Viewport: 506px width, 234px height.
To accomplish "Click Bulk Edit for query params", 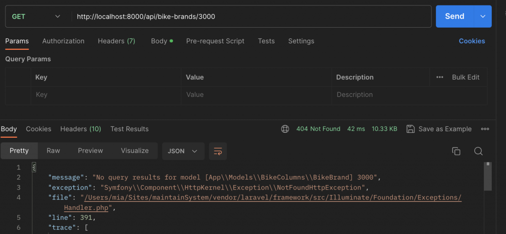I will click(465, 77).
